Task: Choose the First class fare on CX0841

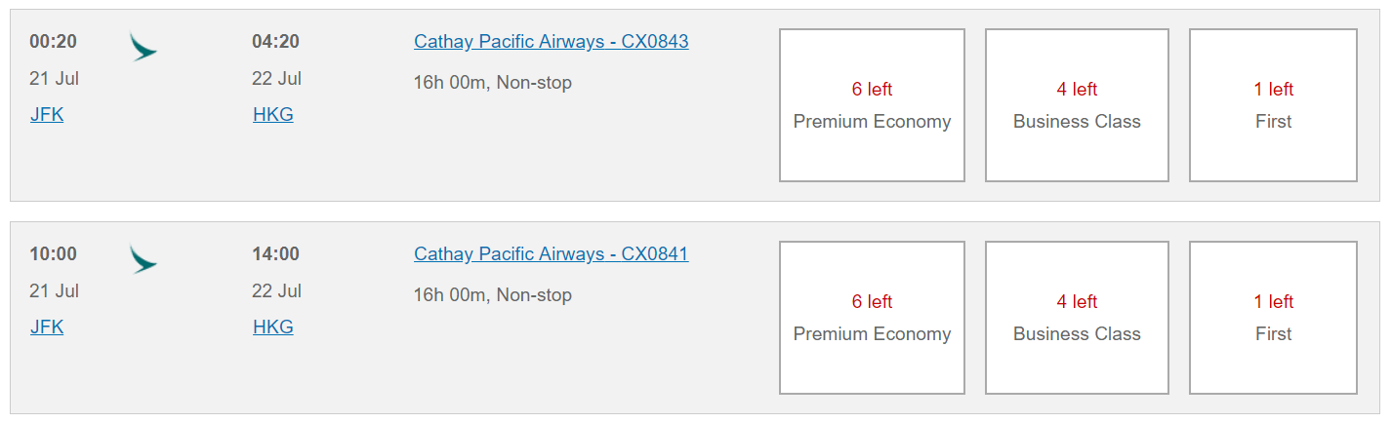Action: [1273, 318]
